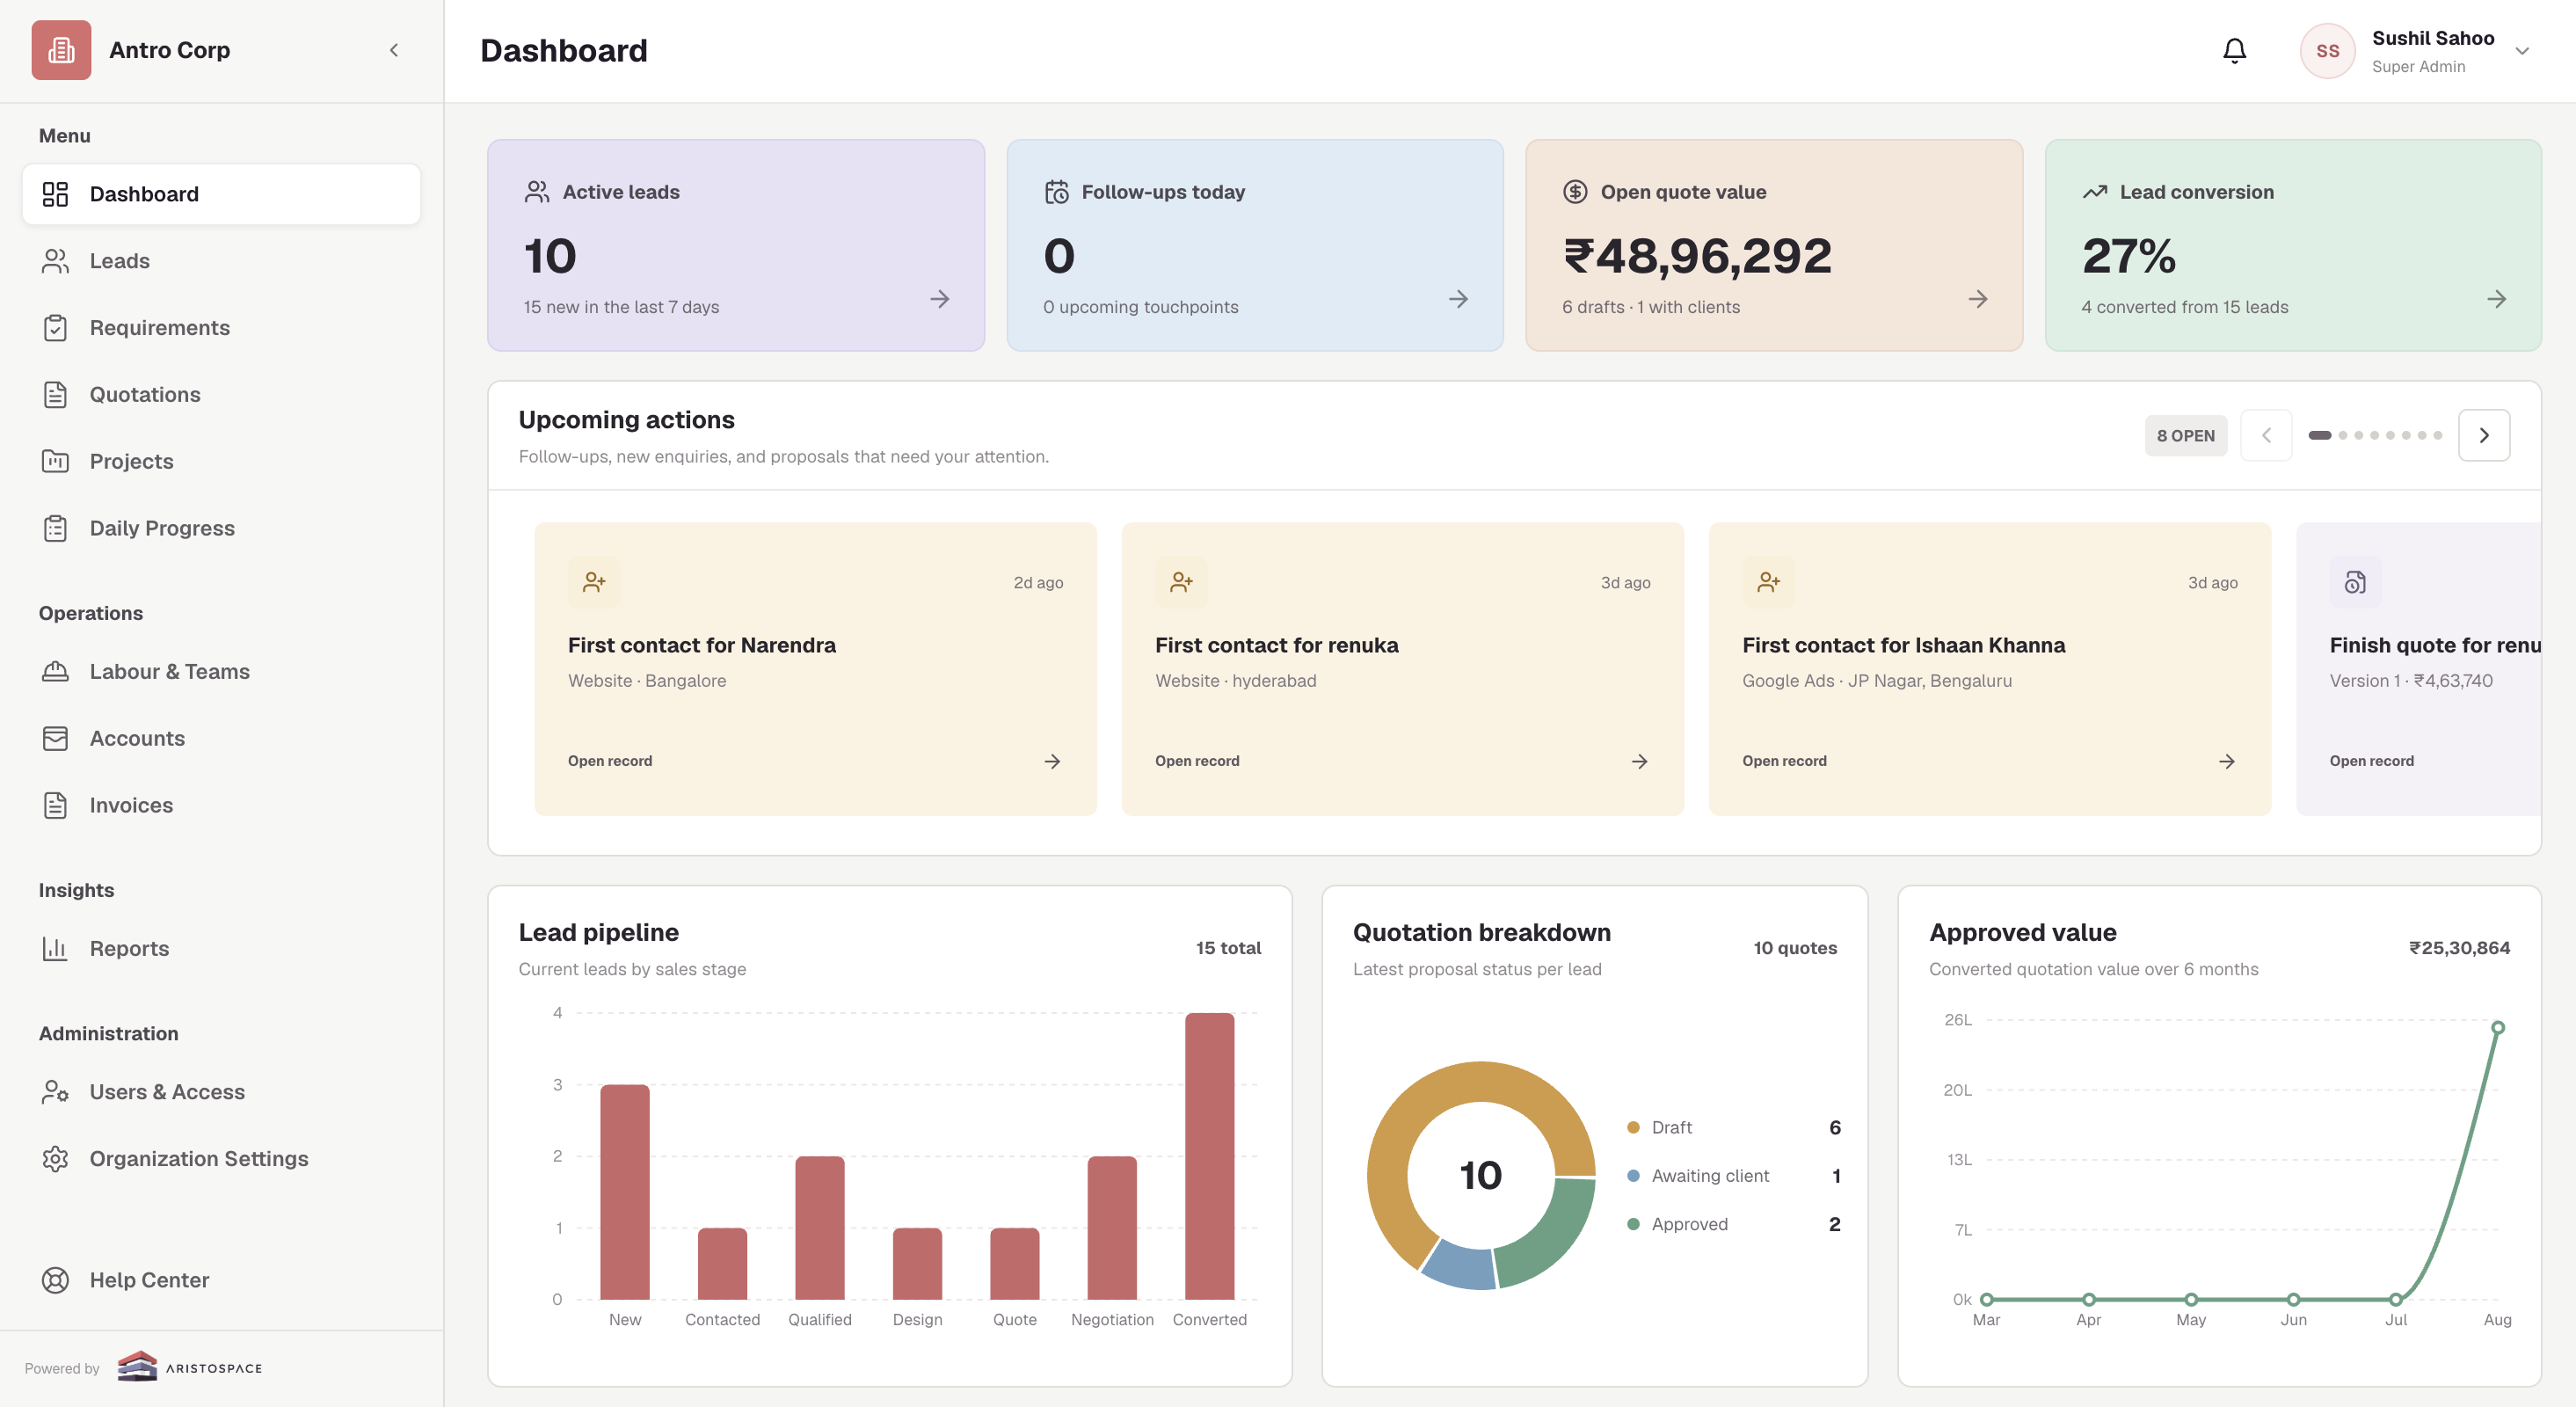The height and width of the screenshot is (1407, 2576).
Task: Click arrow on First contact for Narendra card
Action: click(x=1052, y=761)
